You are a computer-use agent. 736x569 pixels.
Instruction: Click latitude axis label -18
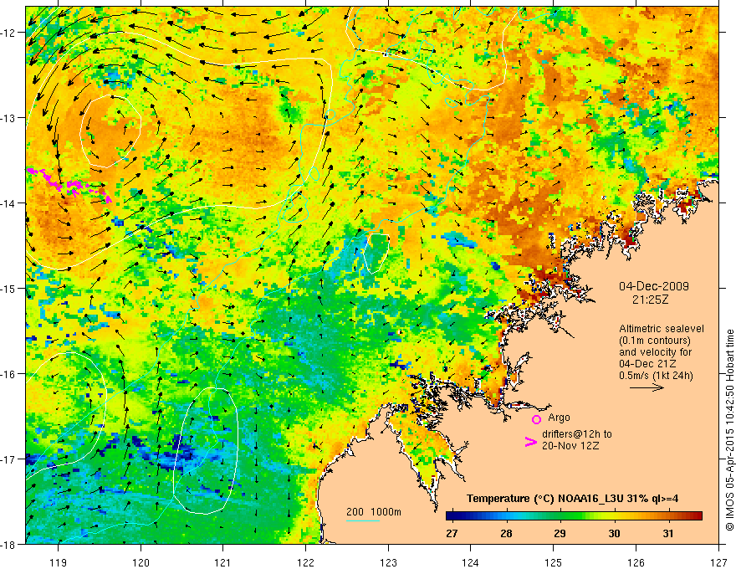(x=8, y=544)
